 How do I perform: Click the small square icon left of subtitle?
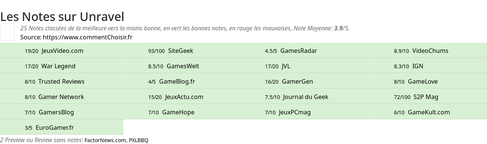7,32
